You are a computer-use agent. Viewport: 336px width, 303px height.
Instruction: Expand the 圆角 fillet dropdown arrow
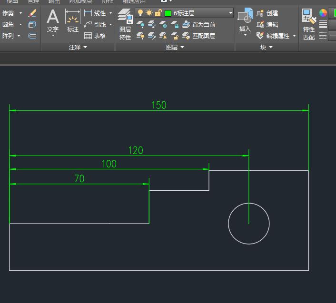21,24
